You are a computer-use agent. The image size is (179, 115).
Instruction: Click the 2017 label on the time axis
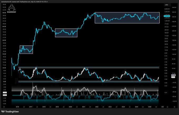[31, 107]
